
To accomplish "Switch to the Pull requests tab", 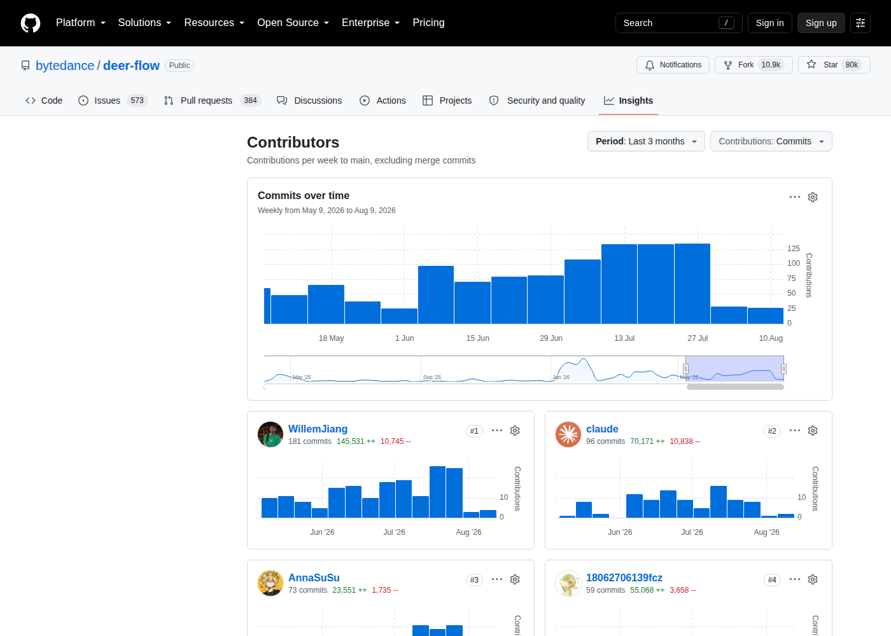I will click(212, 100).
